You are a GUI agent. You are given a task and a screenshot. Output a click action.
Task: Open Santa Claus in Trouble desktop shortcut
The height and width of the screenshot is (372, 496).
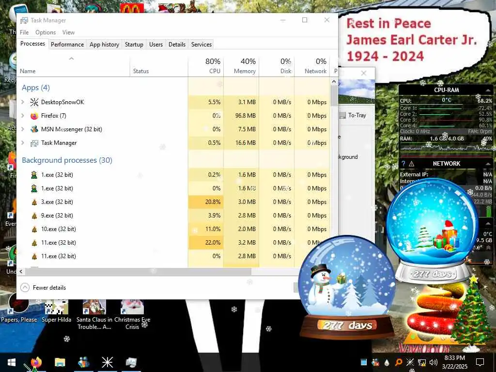tap(94, 315)
